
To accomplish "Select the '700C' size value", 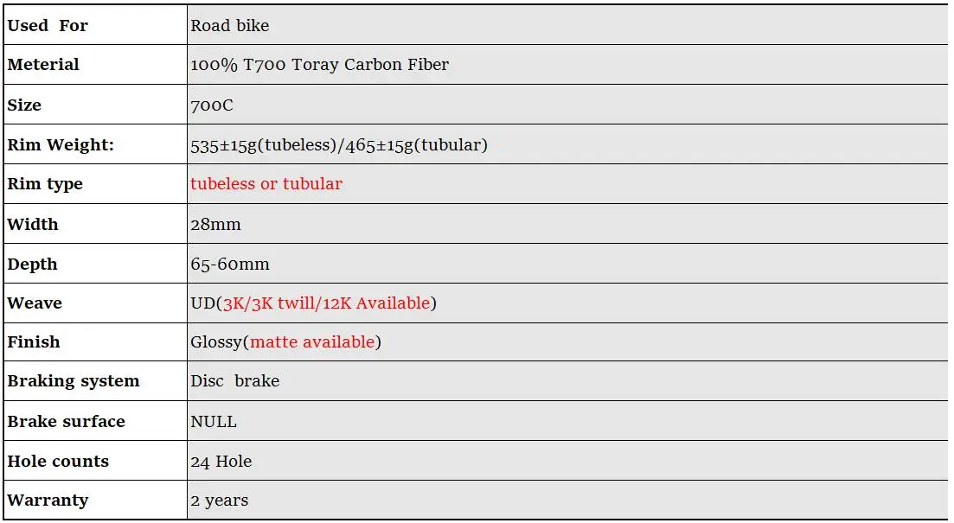I will click(x=212, y=105).
